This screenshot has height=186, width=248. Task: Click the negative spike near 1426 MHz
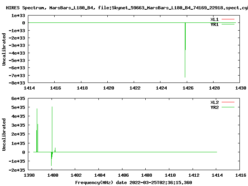(x=185, y=50)
